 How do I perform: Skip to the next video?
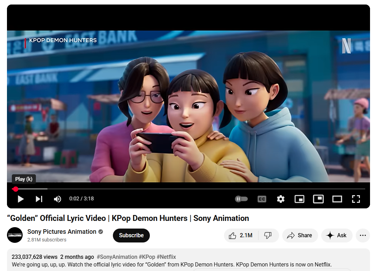(39, 199)
